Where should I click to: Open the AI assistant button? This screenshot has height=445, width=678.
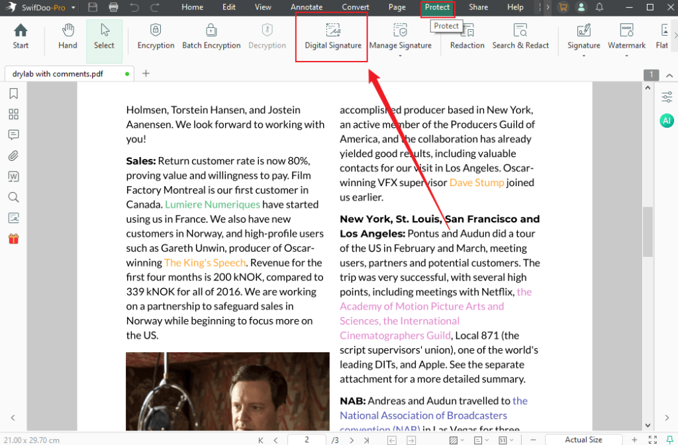click(667, 121)
